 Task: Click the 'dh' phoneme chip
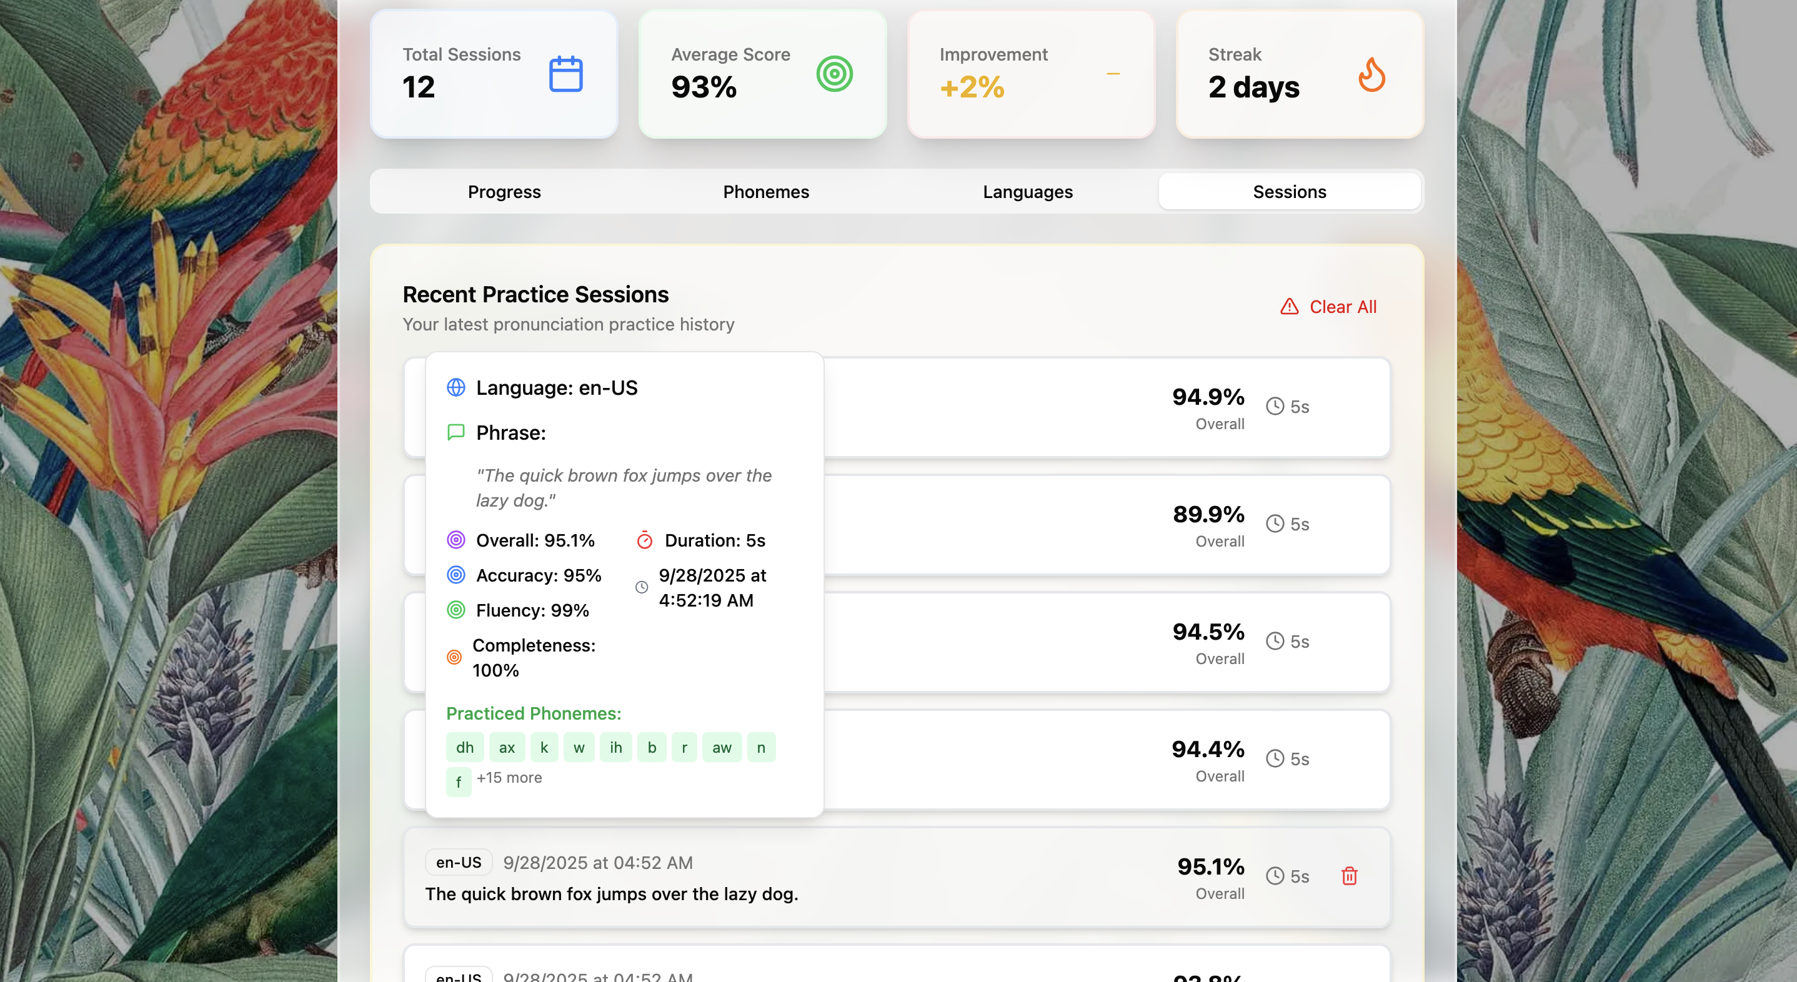465,748
